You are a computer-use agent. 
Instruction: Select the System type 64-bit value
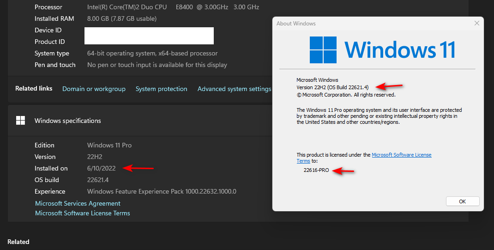152,53
